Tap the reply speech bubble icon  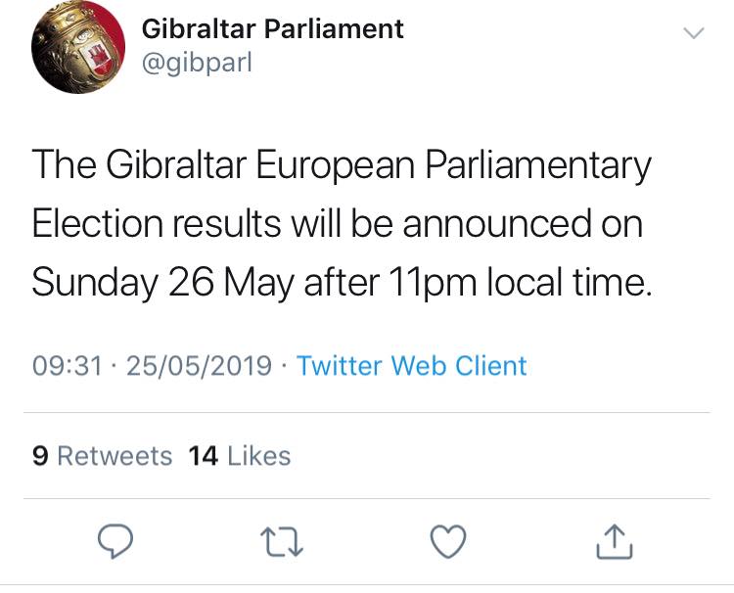click(x=115, y=541)
